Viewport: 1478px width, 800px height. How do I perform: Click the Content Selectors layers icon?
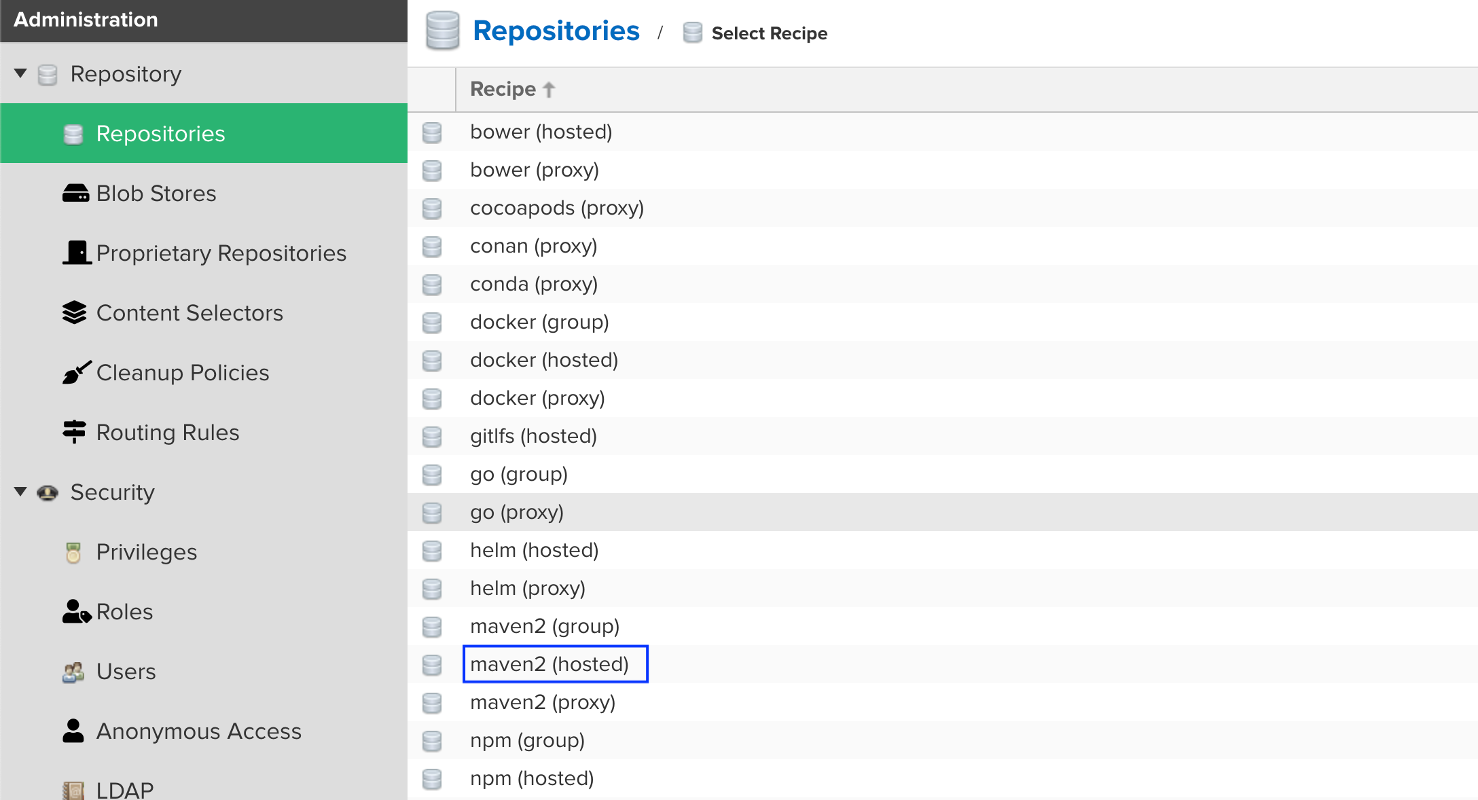75,312
